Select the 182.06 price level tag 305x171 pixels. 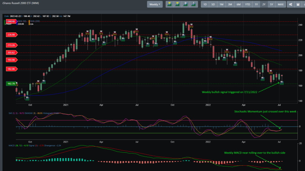click(12, 69)
